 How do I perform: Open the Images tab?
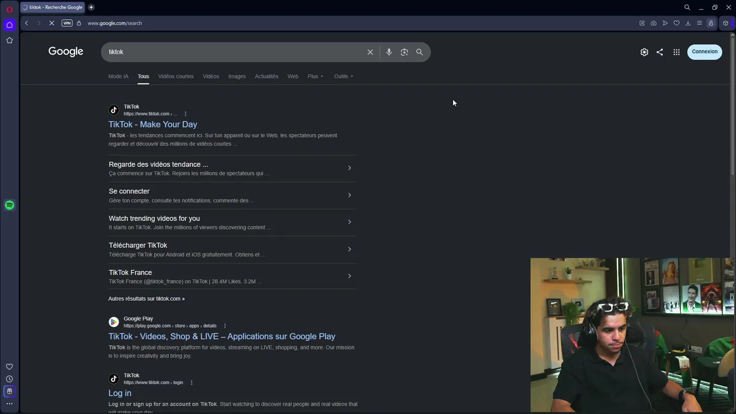[237, 76]
